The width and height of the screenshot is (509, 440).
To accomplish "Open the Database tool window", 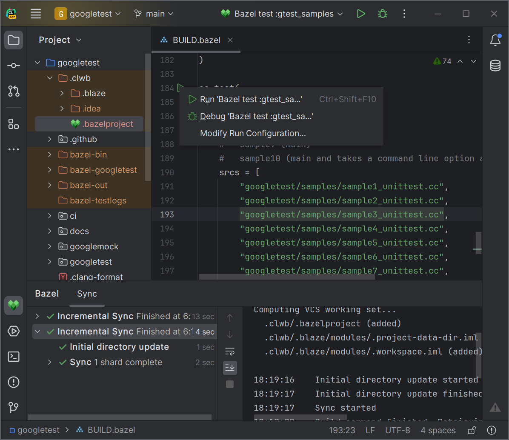I will 495,66.
